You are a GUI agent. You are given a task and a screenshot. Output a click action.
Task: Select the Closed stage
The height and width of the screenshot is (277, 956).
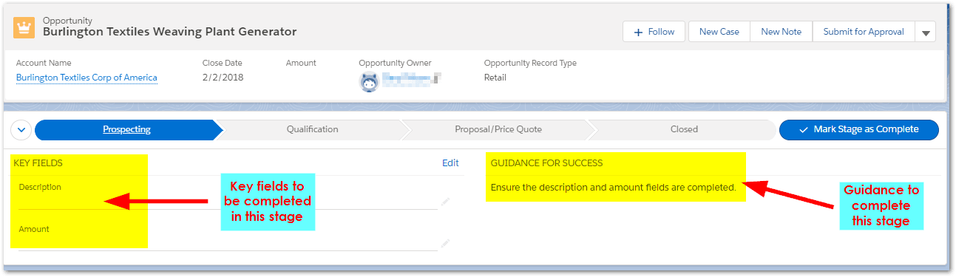pos(684,129)
